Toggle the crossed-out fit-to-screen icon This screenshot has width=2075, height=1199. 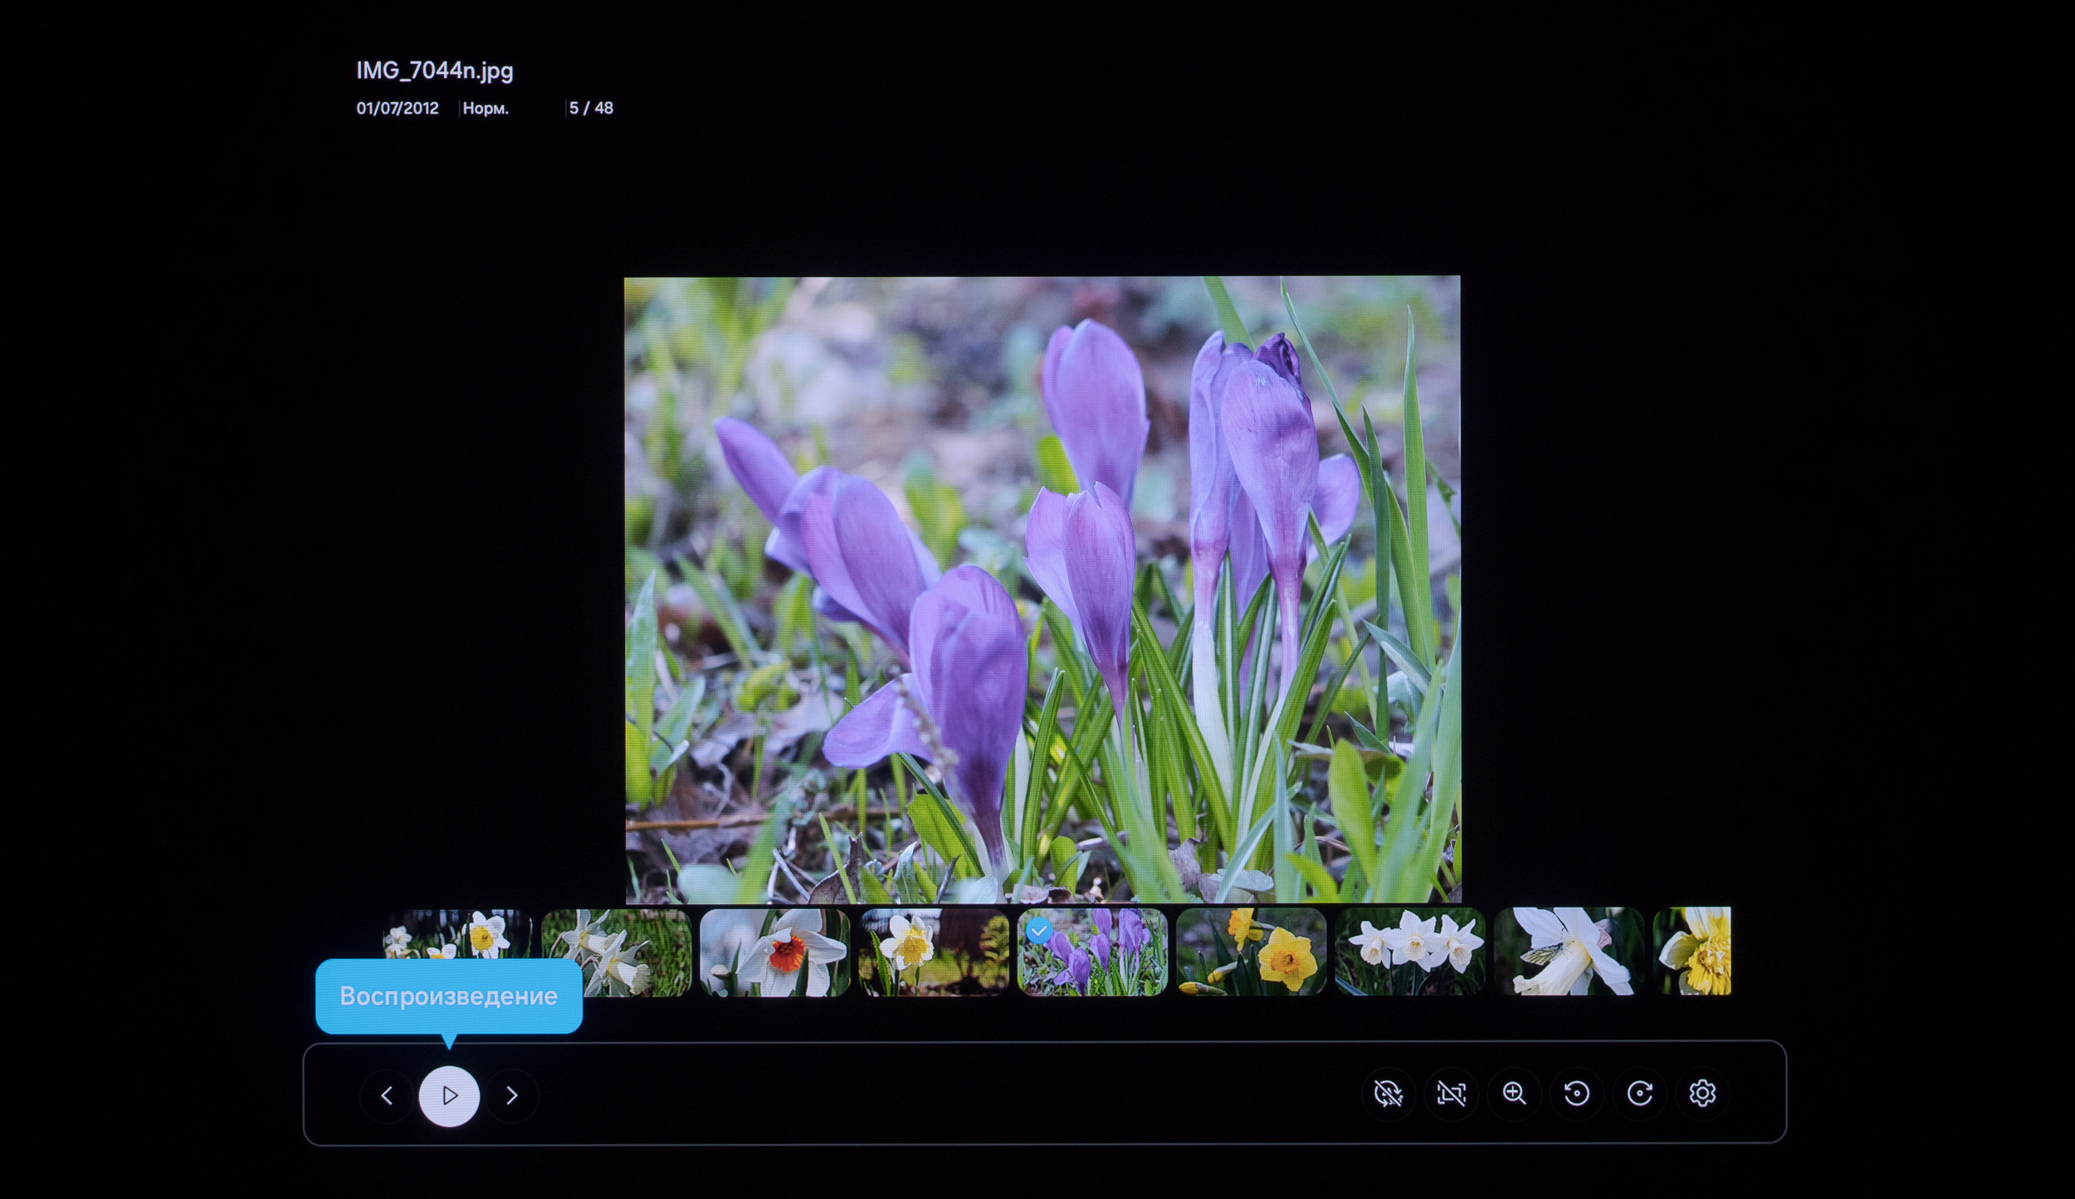coord(1451,1094)
